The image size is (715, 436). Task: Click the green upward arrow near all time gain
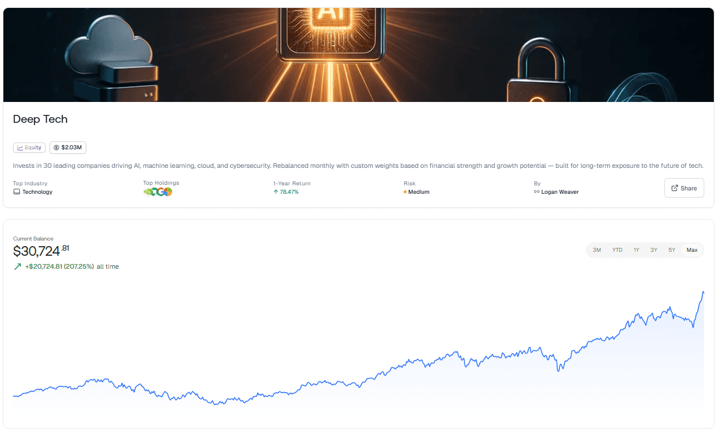17,266
